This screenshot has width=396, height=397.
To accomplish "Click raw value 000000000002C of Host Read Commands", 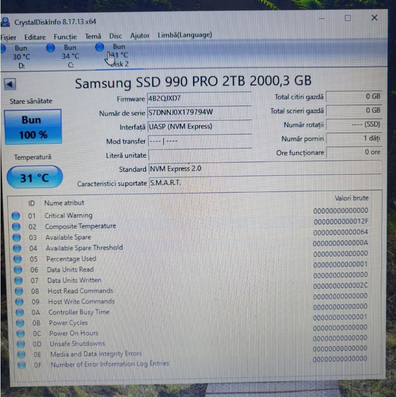I will (x=341, y=286).
